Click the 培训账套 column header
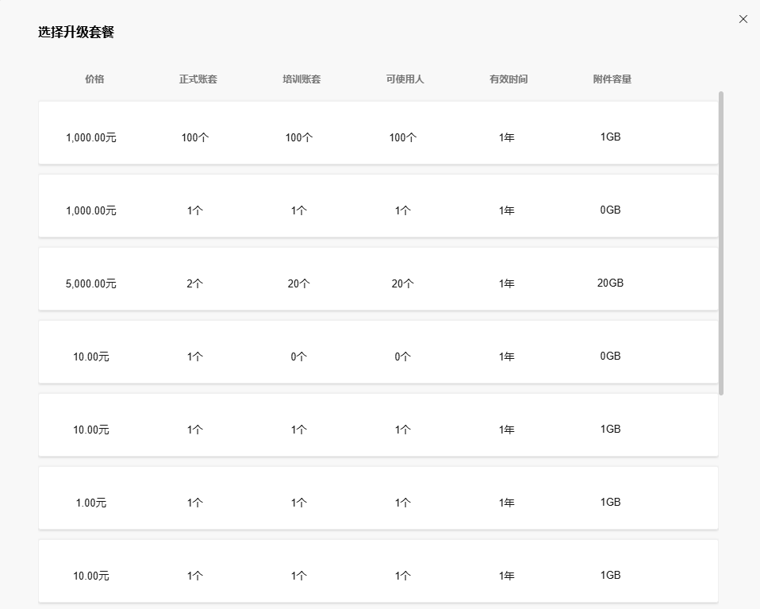Image resolution: width=760 pixels, height=609 pixels. [301, 79]
